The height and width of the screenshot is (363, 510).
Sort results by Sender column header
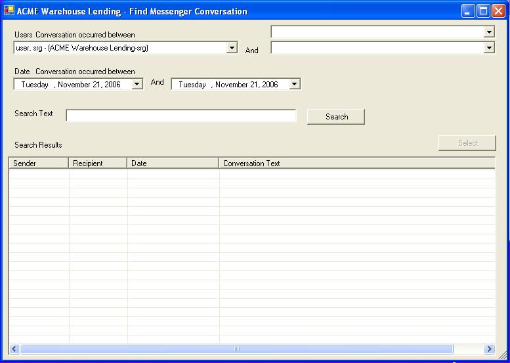coord(39,163)
